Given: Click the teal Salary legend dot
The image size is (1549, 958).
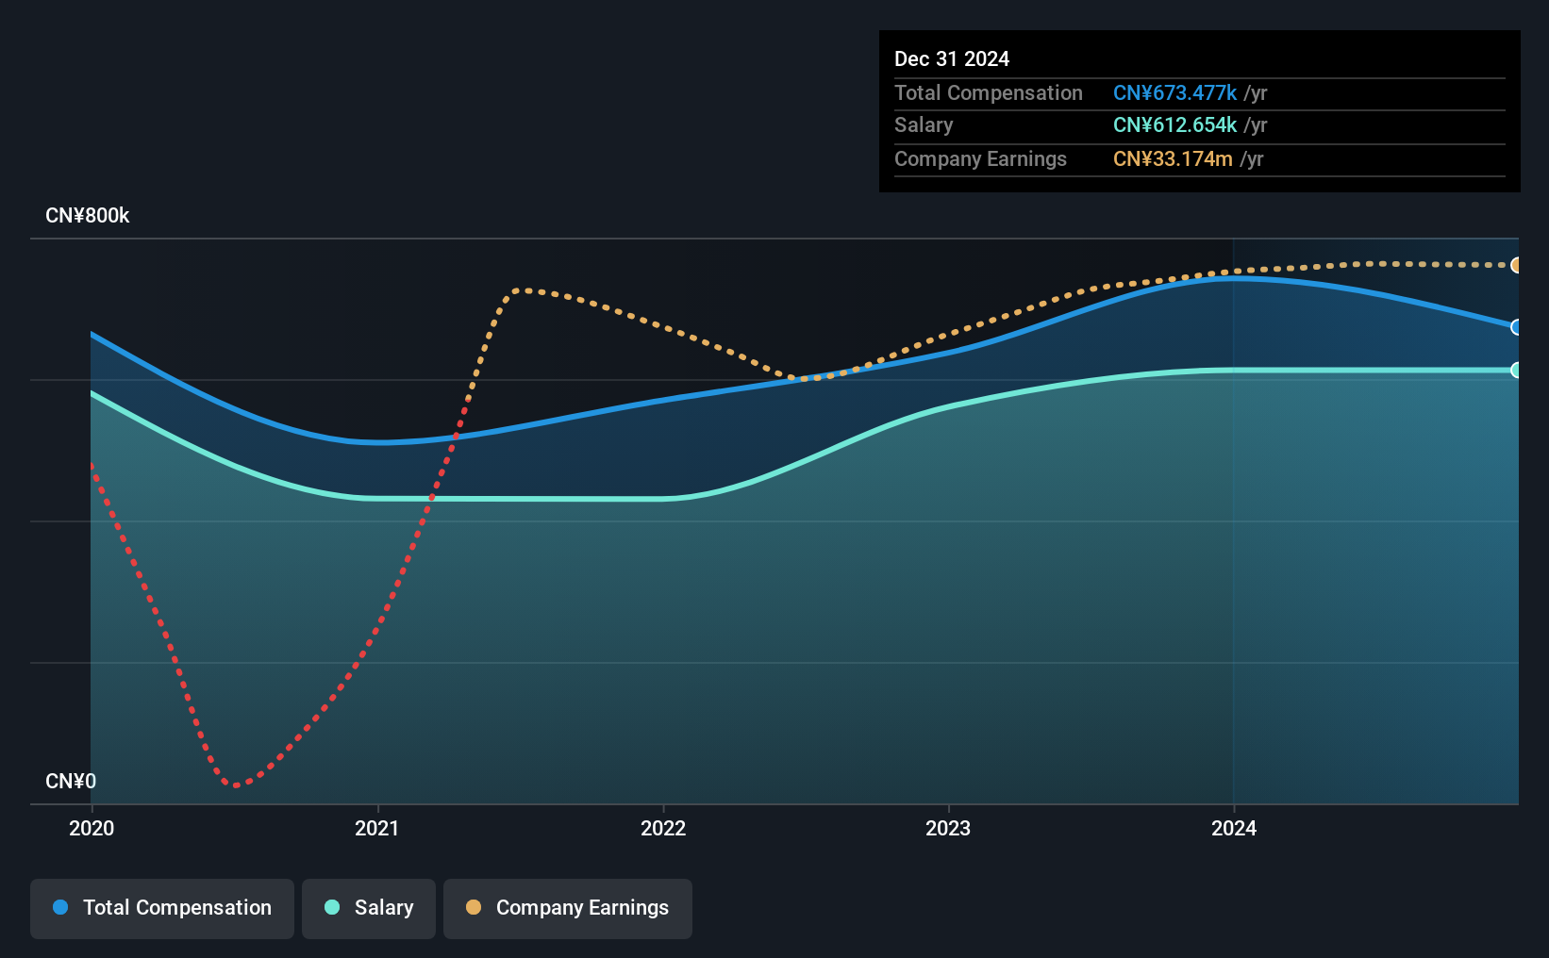Looking at the screenshot, I should point(332,907).
